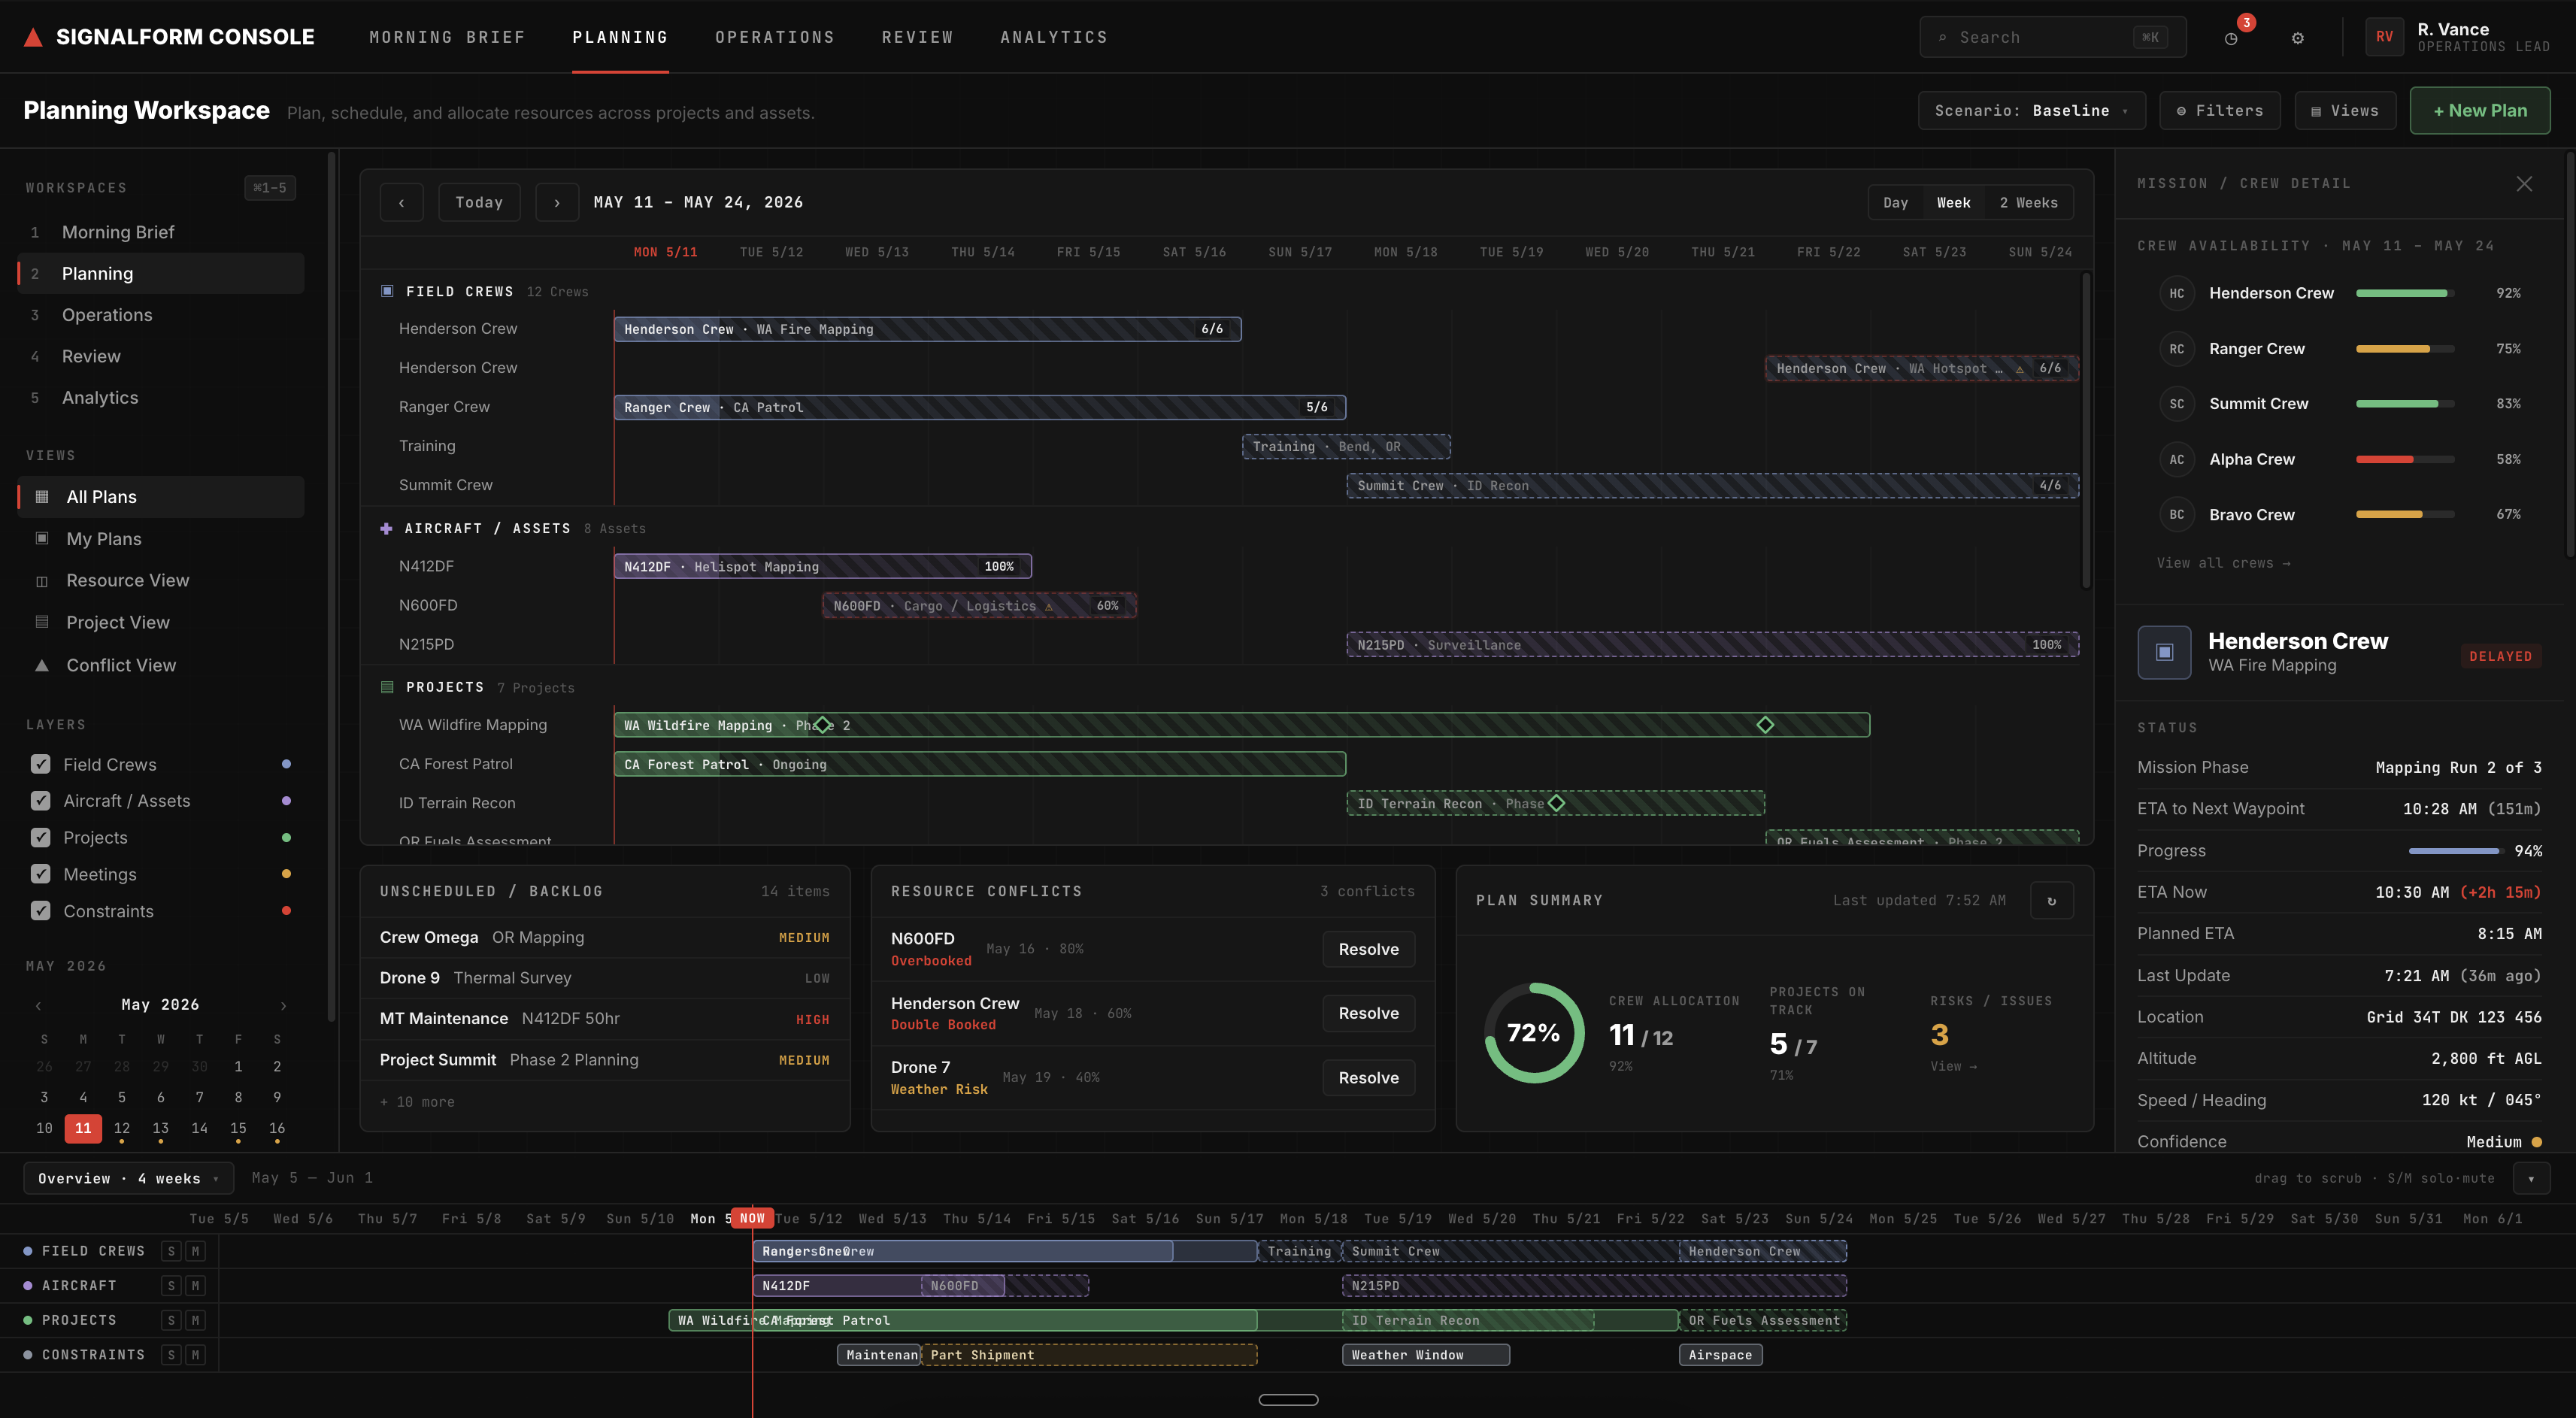Focus the Search field
The image size is (2576, 1418).
click(x=2052, y=37)
